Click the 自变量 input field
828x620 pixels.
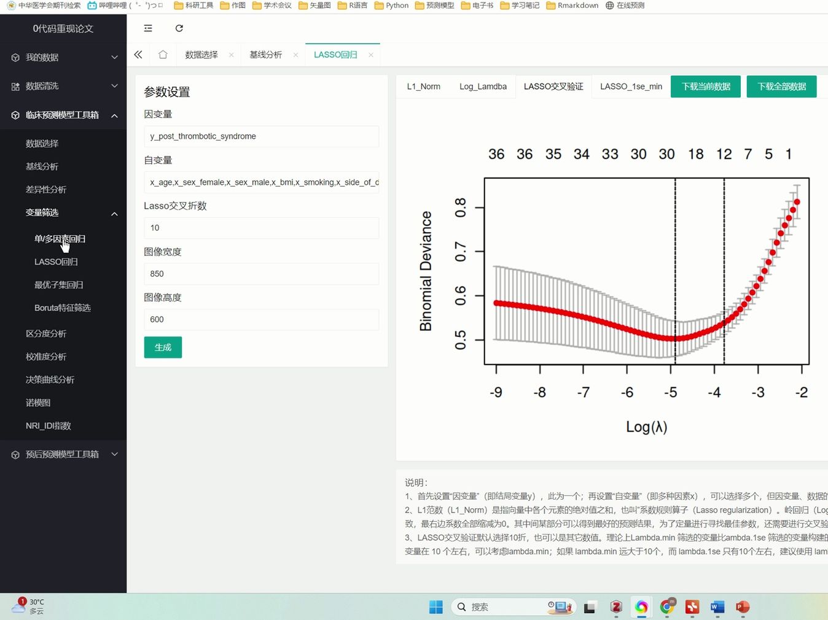coord(262,182)
